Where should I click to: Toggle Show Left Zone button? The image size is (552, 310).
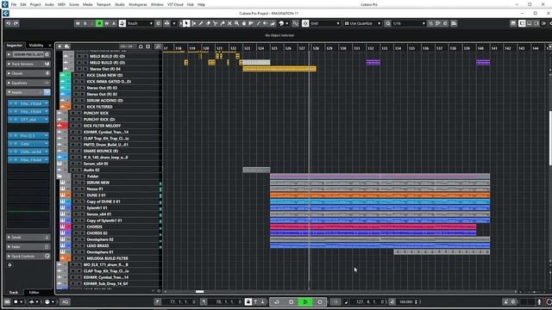[x=522, y=23]
